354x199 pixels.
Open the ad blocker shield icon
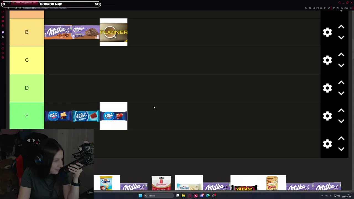coord(317,8)
